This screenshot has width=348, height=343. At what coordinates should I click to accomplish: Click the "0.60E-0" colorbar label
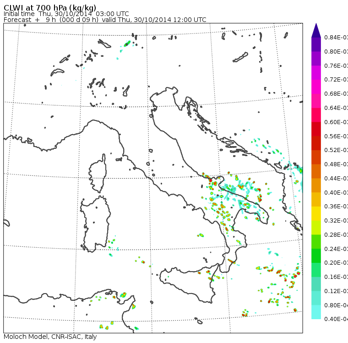(x=336, y=122)
